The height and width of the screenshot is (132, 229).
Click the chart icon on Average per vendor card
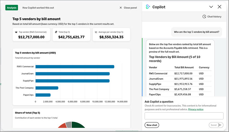coord(96,32)
